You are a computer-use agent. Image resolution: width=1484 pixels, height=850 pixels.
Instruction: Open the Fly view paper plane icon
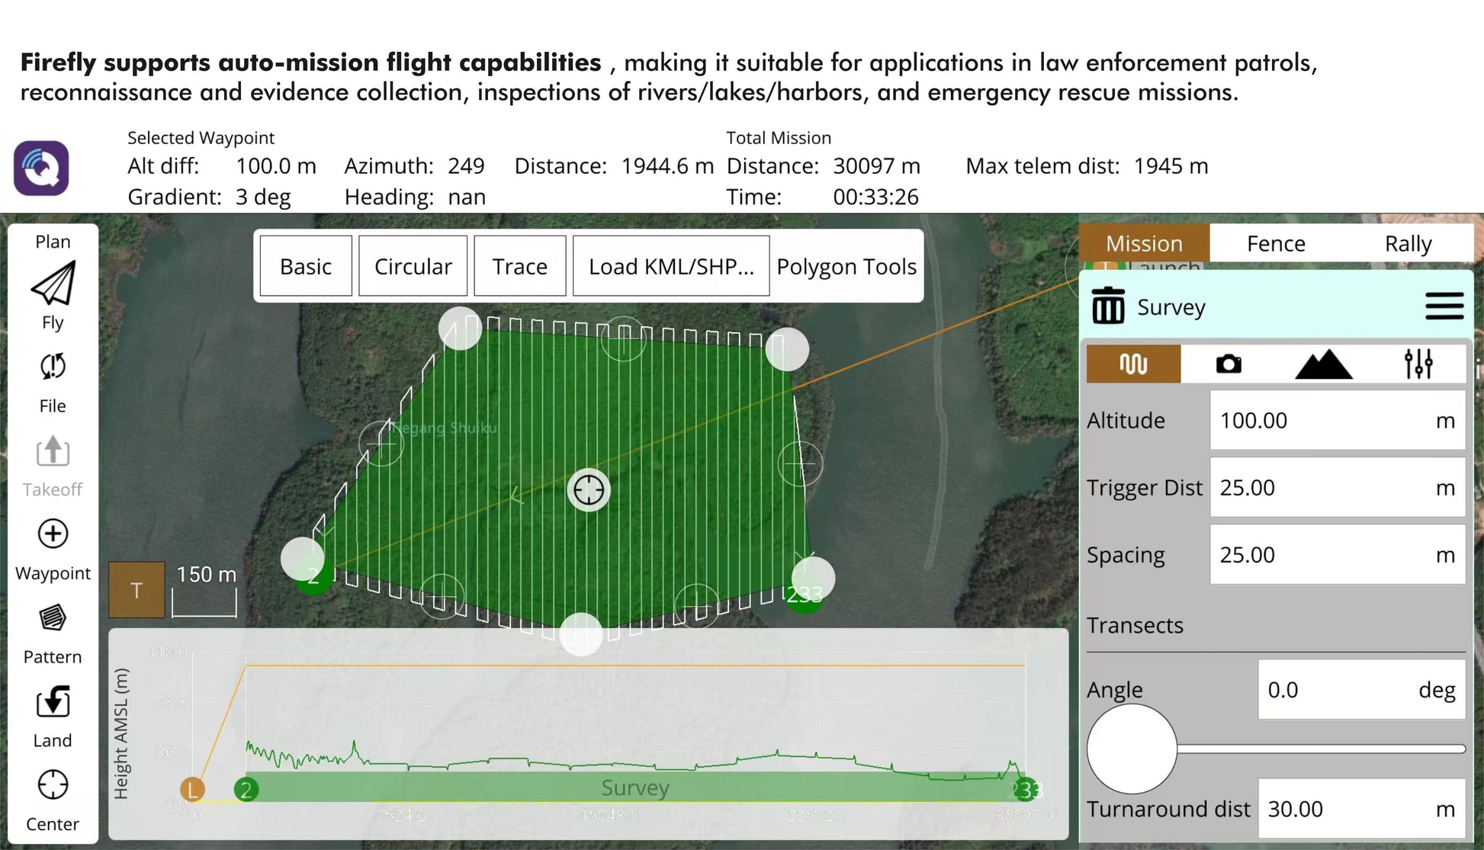(x=53, y=284)
